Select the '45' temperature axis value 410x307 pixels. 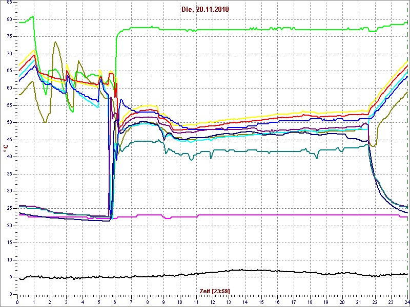[9, 140]
